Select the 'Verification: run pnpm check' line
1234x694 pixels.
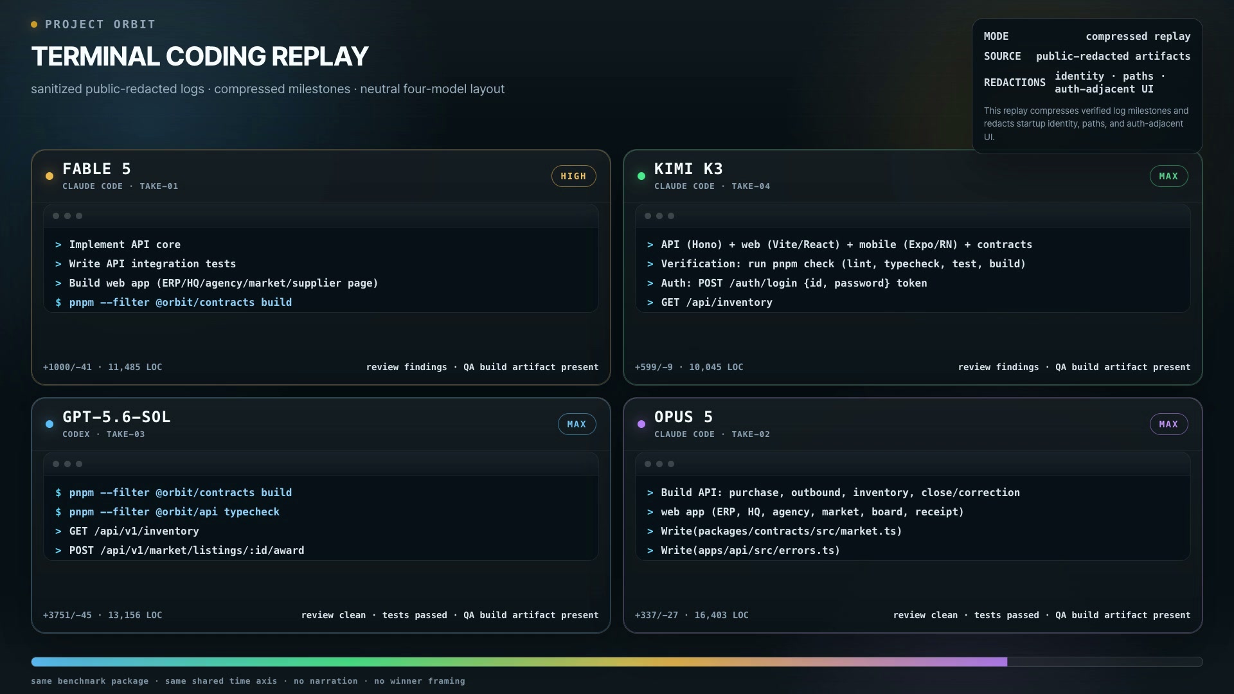tap(836, 264)
